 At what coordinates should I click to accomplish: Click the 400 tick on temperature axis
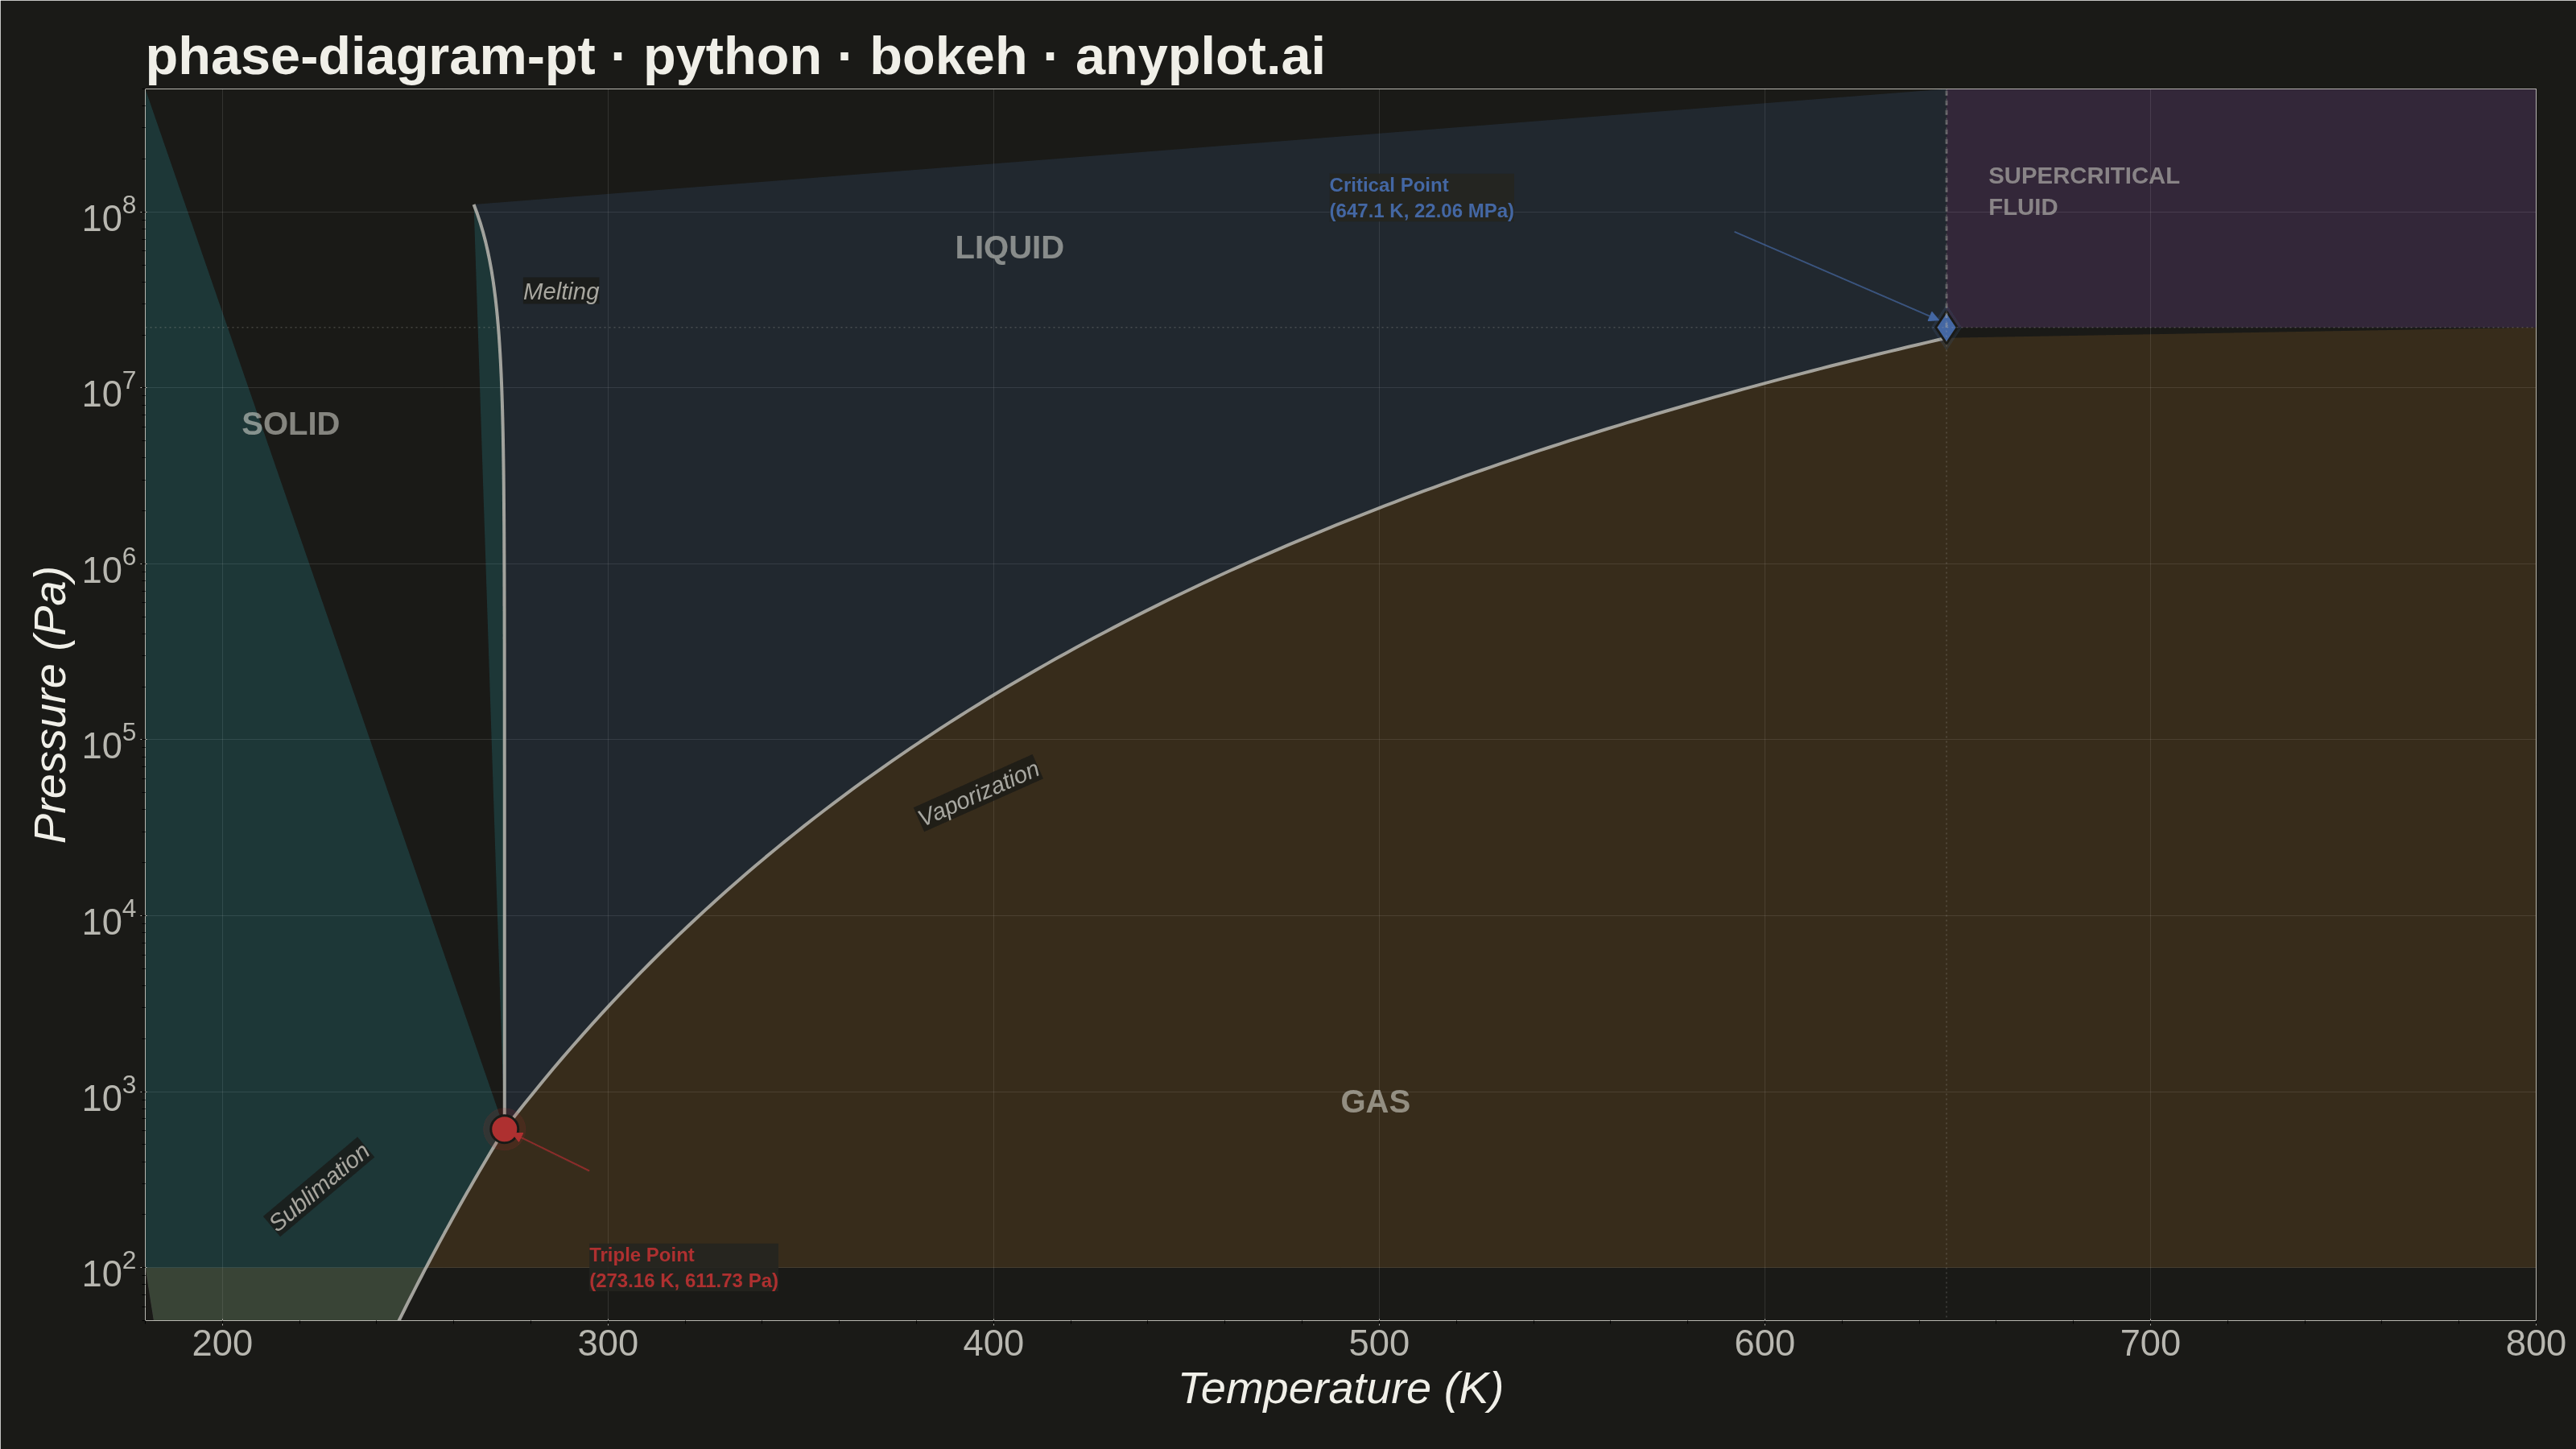[x=993, y=1343]
